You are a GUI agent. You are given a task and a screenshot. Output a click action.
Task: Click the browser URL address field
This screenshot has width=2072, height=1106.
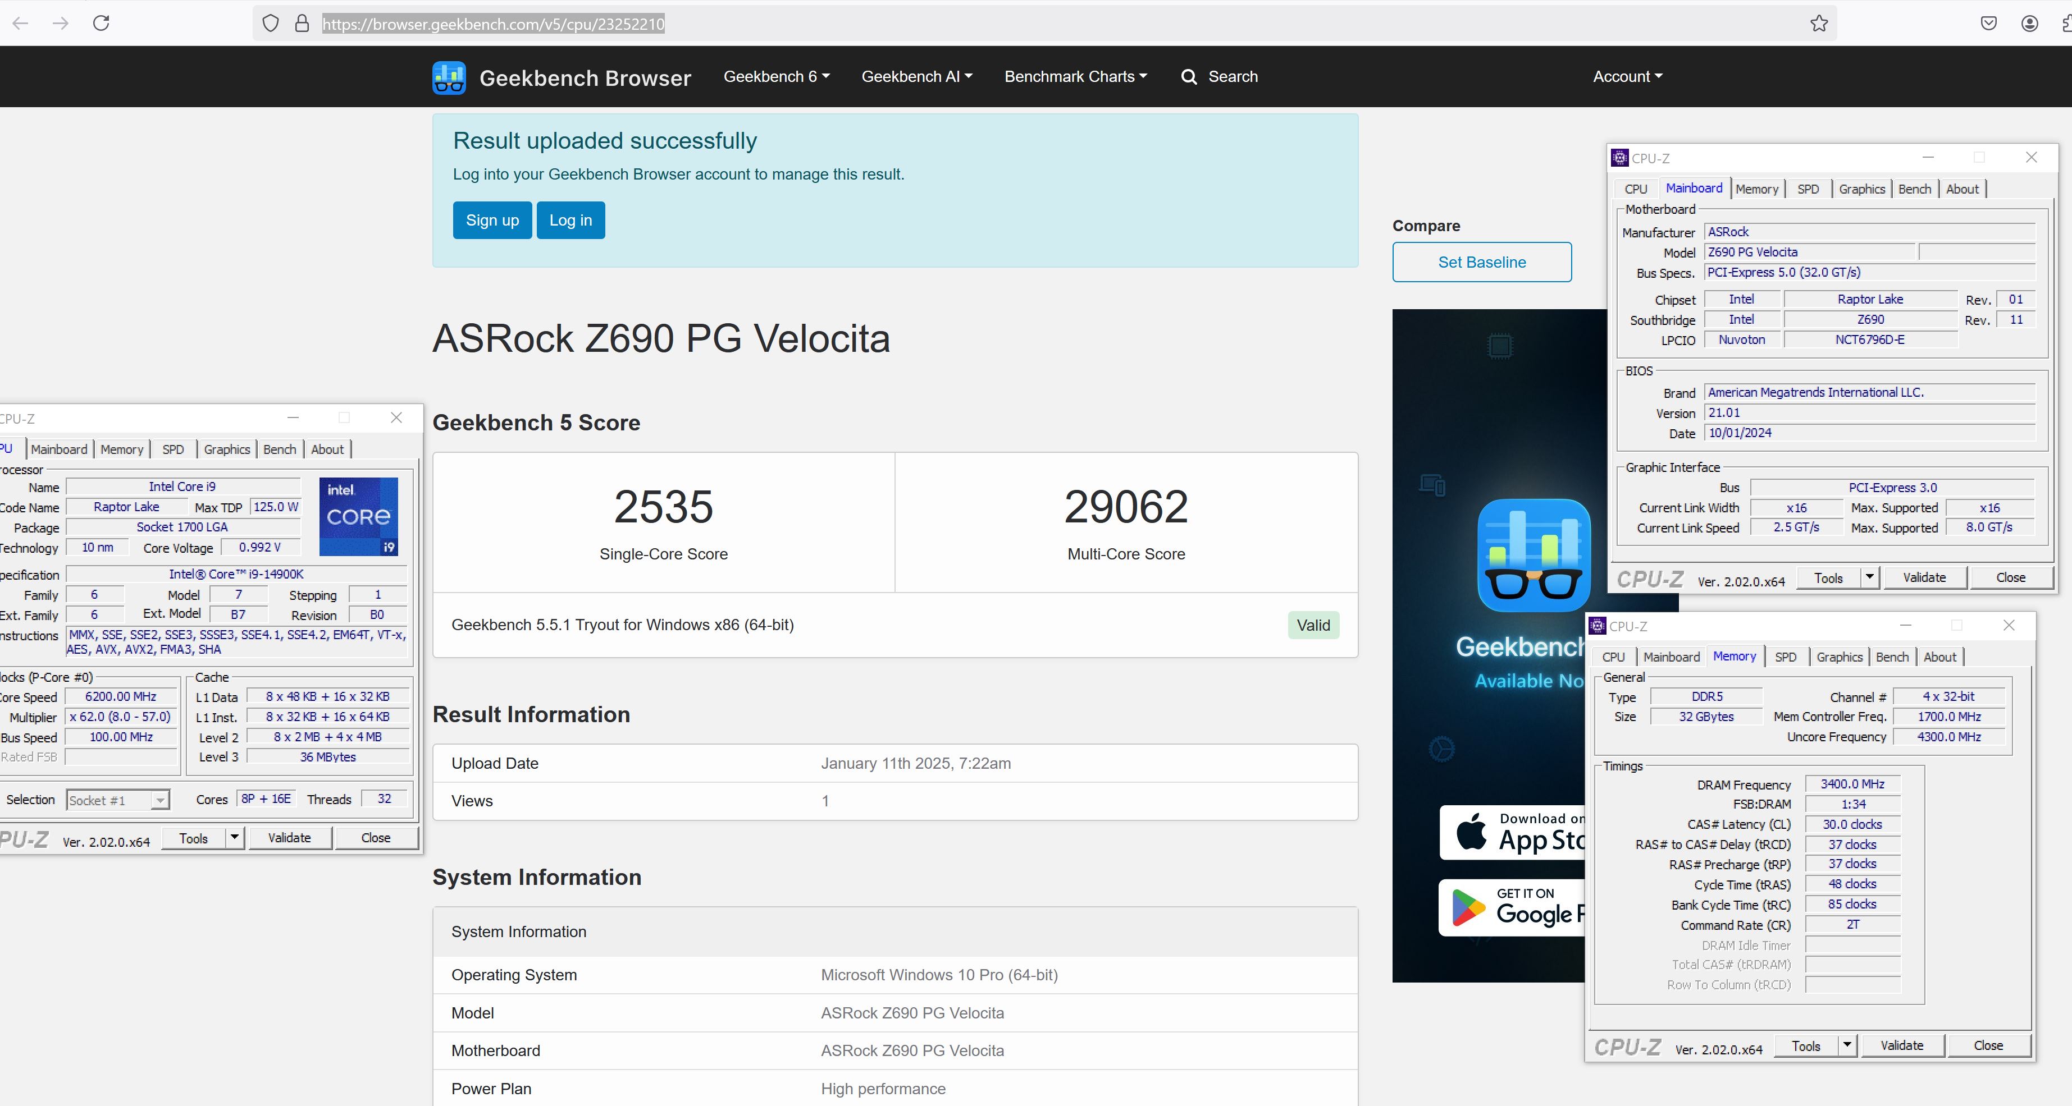click(x=1046, y=24)
